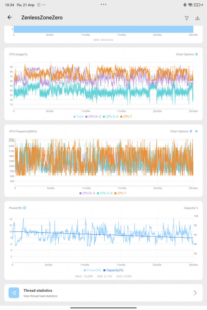This screenshot has height=310, width=207.
Task: Open the filter funnel icon
Action: pyautogui.click(x=187, y=18)
